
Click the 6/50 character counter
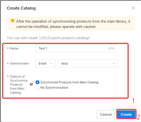click(x=111, y=48)
